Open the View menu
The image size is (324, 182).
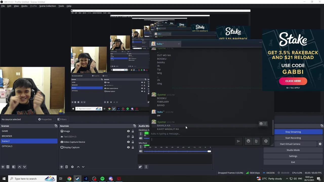click(16, 6)
